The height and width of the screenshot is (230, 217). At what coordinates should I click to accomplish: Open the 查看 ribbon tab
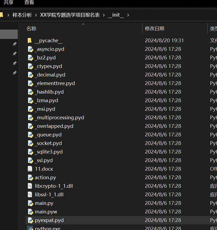[x=29, y=3]
